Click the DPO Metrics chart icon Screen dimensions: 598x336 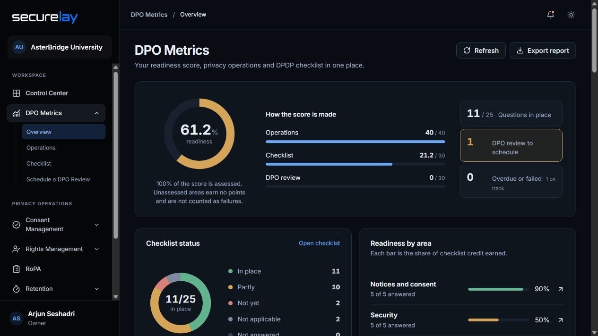[x=16, y=113]
